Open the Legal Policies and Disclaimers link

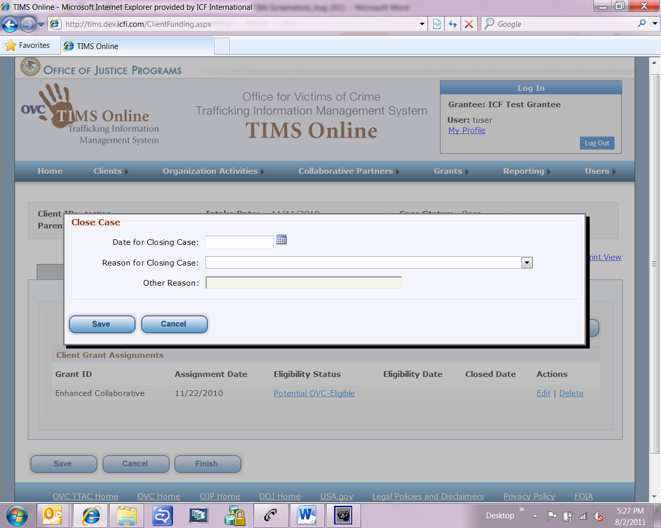tap(428, 496)
